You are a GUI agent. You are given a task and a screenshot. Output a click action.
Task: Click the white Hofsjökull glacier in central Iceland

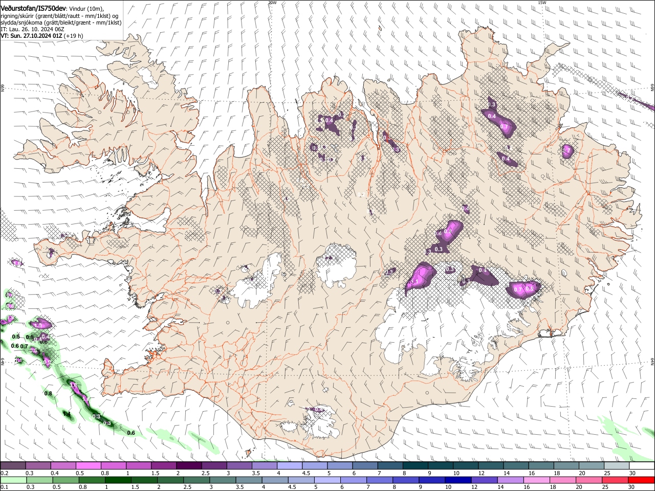click(x=336, y=266)
